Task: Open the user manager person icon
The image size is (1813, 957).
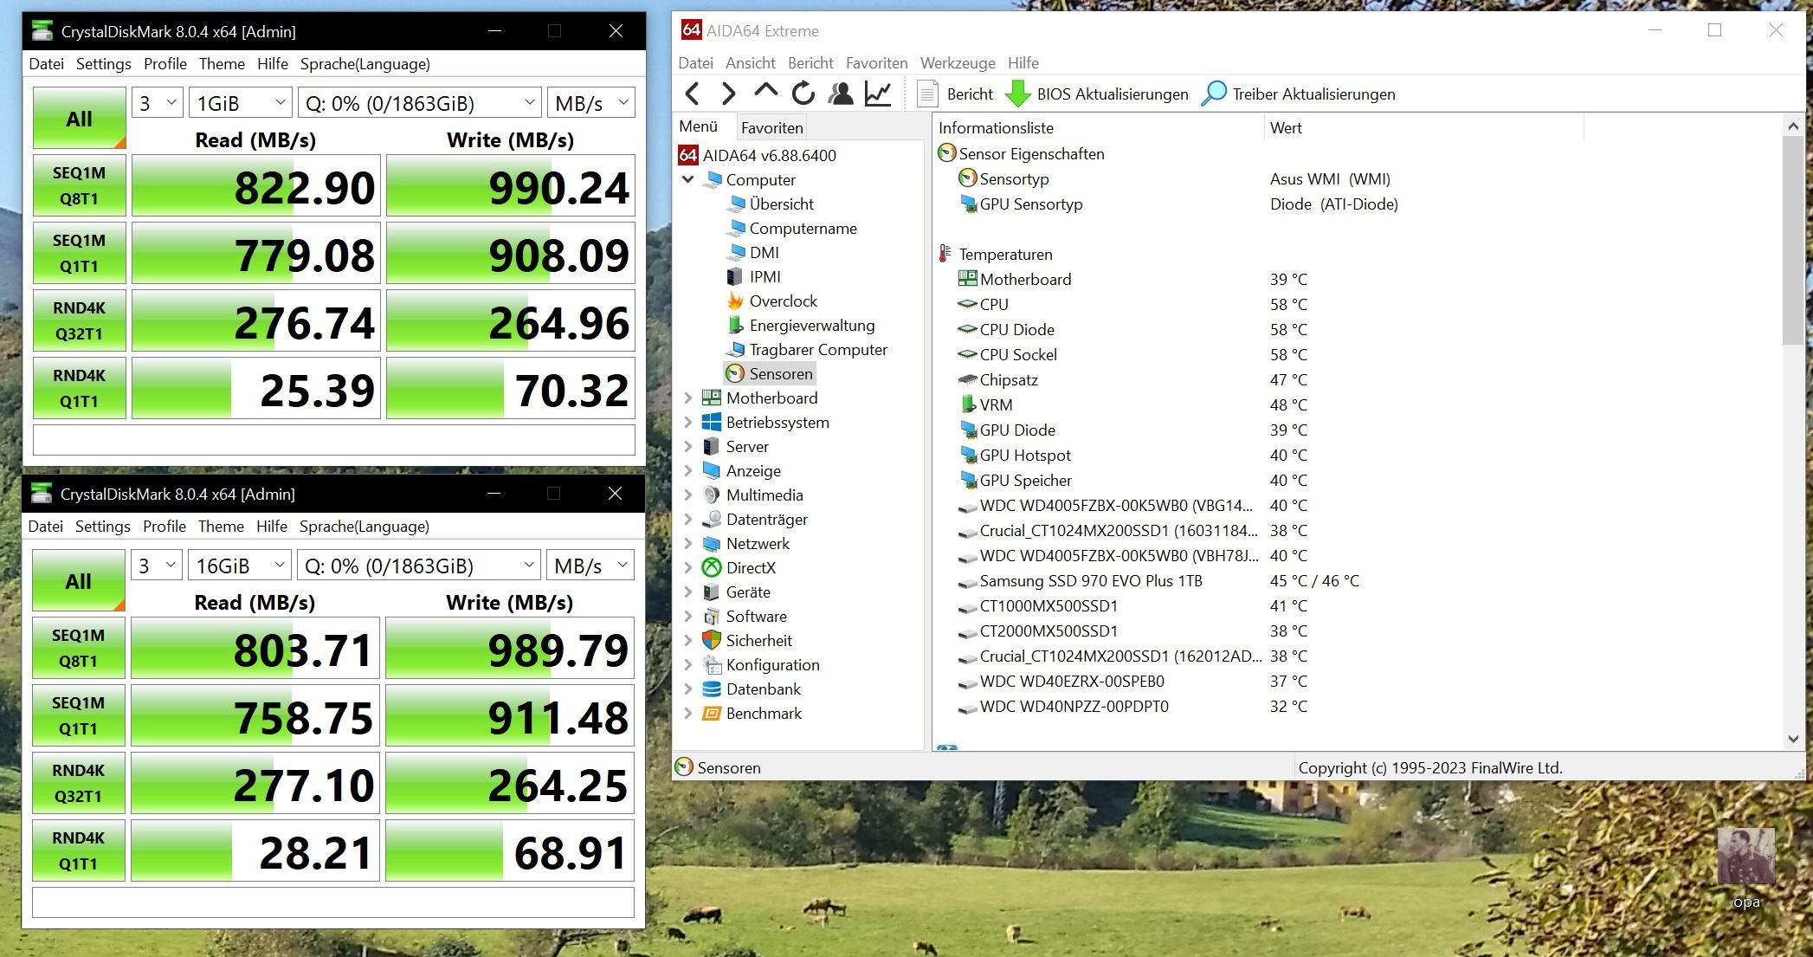Action: pos(840,94)
